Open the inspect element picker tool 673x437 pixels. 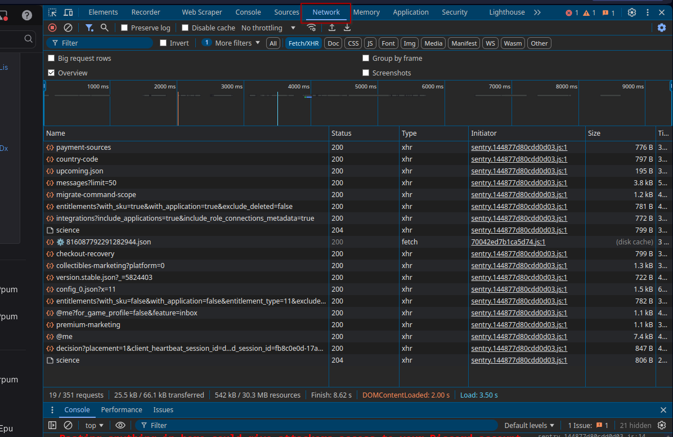(52, 12)
